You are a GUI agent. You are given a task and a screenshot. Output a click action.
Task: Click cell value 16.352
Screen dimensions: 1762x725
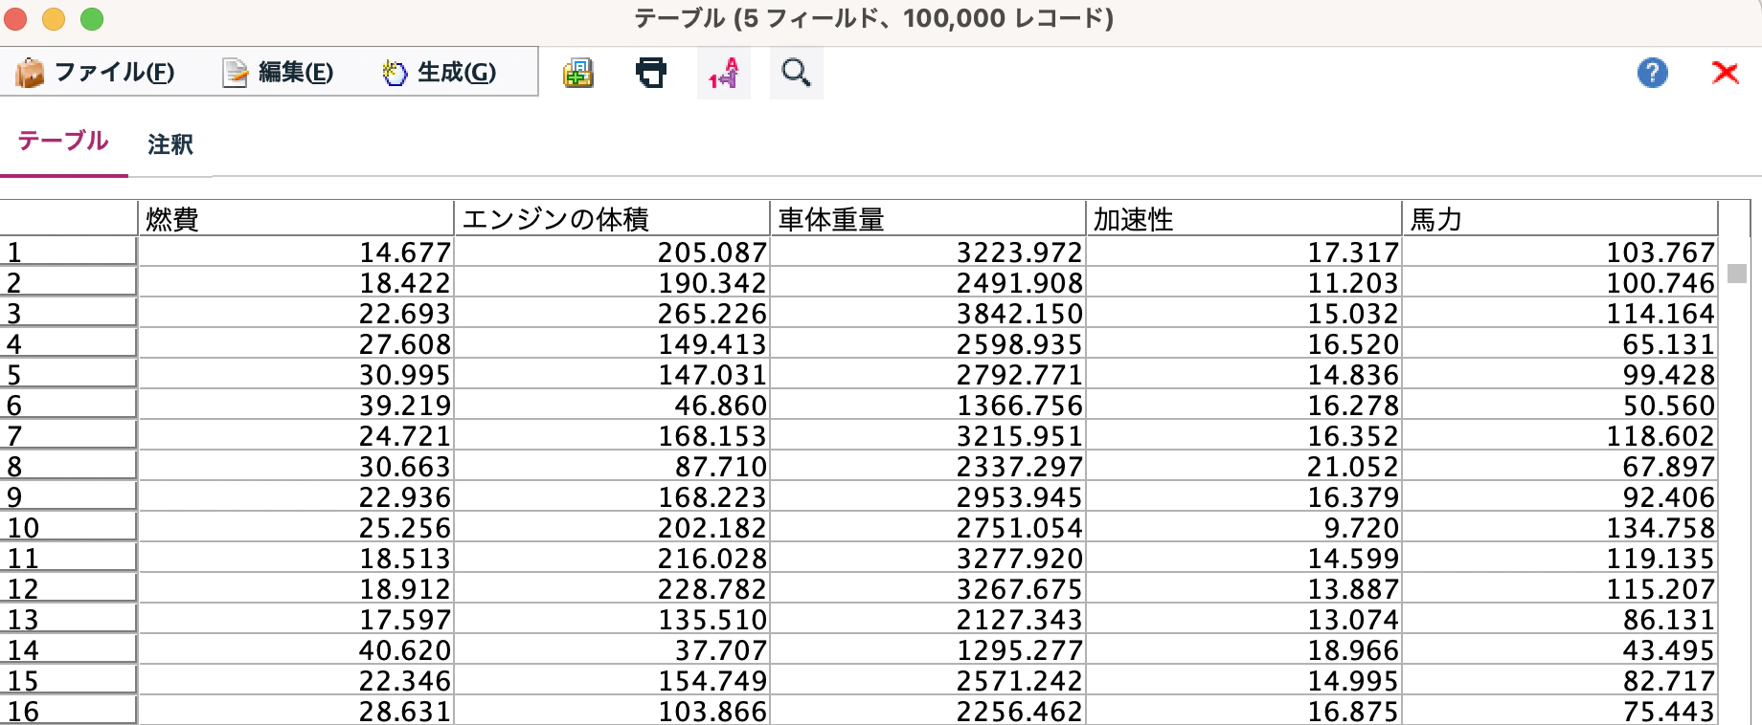[1353, 436]
